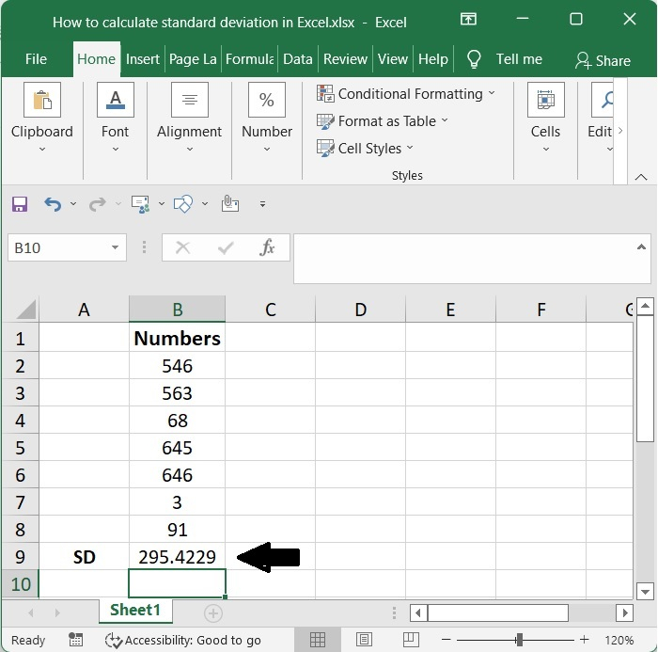Image resolution: width=658 pixels, height=652 pixels.
Task: Click the Save icon in quick access toolbar
Action: (x=20, y=203)
